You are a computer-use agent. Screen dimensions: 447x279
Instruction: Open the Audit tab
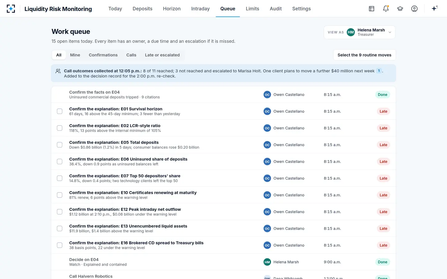[x=276, y=9]
